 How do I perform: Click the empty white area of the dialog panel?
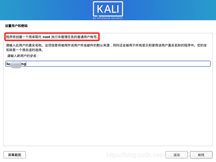(108, 106)
